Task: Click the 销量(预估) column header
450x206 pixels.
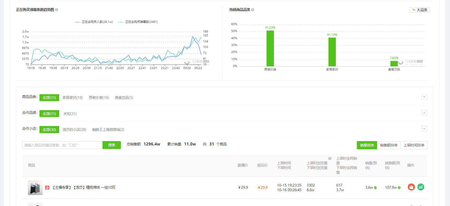Action: [x=371, y=165]
